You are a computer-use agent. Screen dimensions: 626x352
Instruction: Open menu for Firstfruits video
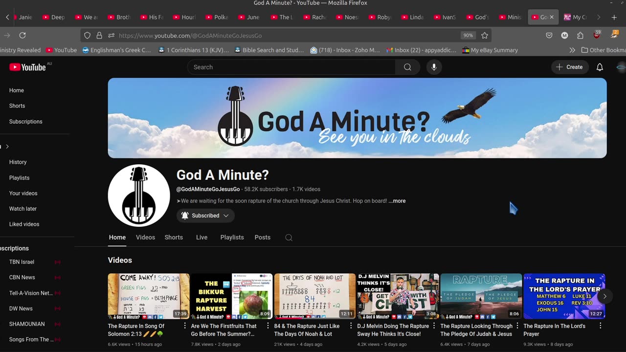(268, 326)
